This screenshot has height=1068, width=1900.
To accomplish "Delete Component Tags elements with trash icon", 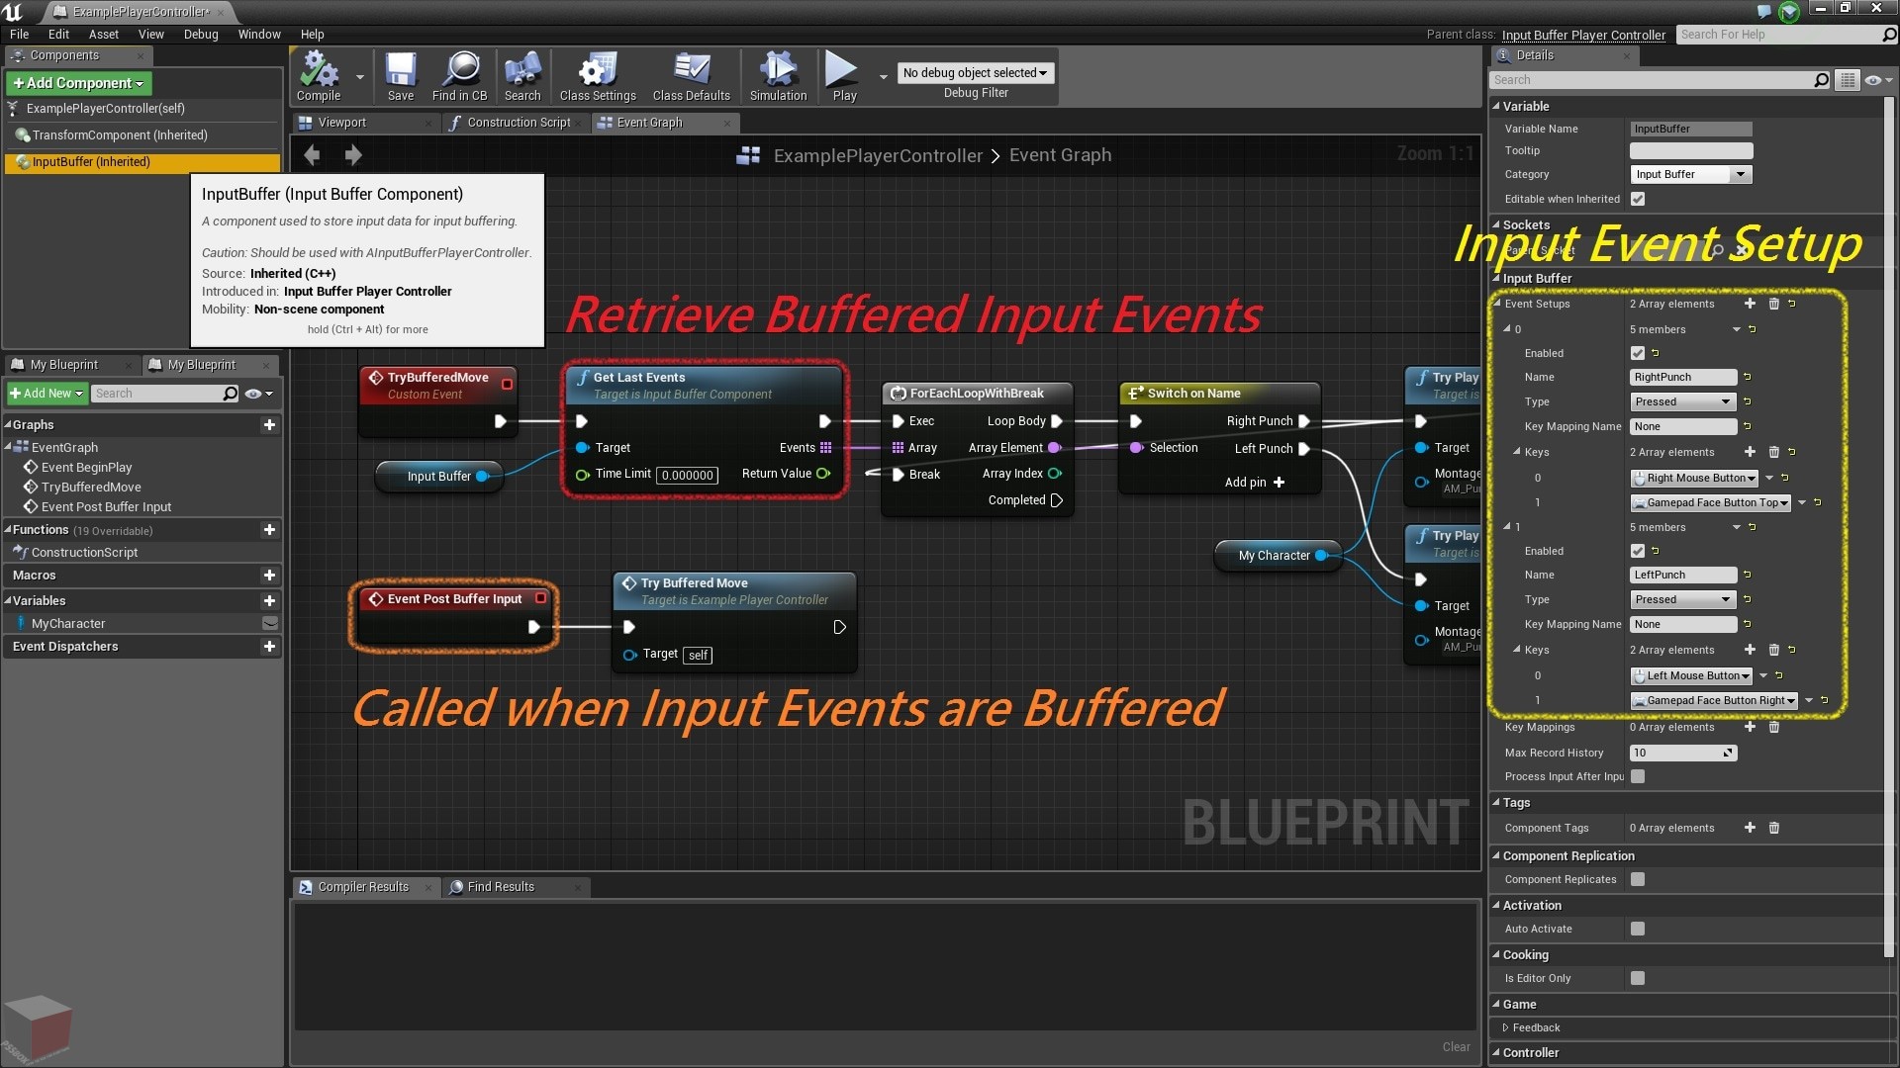I will pos(1773,828).
